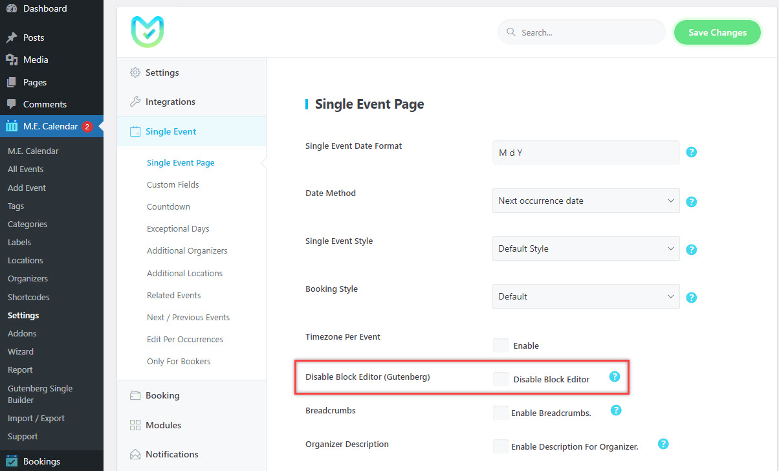The width and height of the screenshot is (779, 471).
Task: Click the Comments bubble icon
Action: (12, 104)
